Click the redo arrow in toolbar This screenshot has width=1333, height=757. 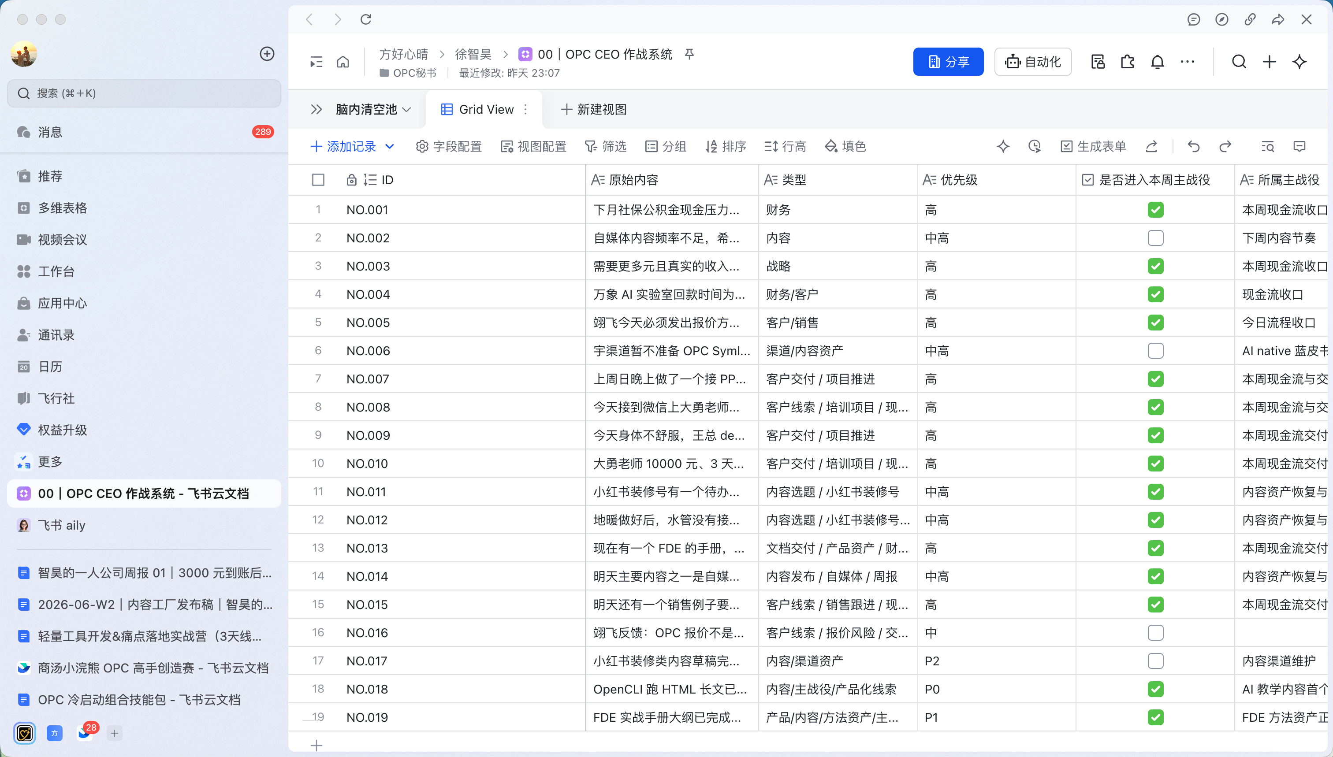tap(1225, 147)
